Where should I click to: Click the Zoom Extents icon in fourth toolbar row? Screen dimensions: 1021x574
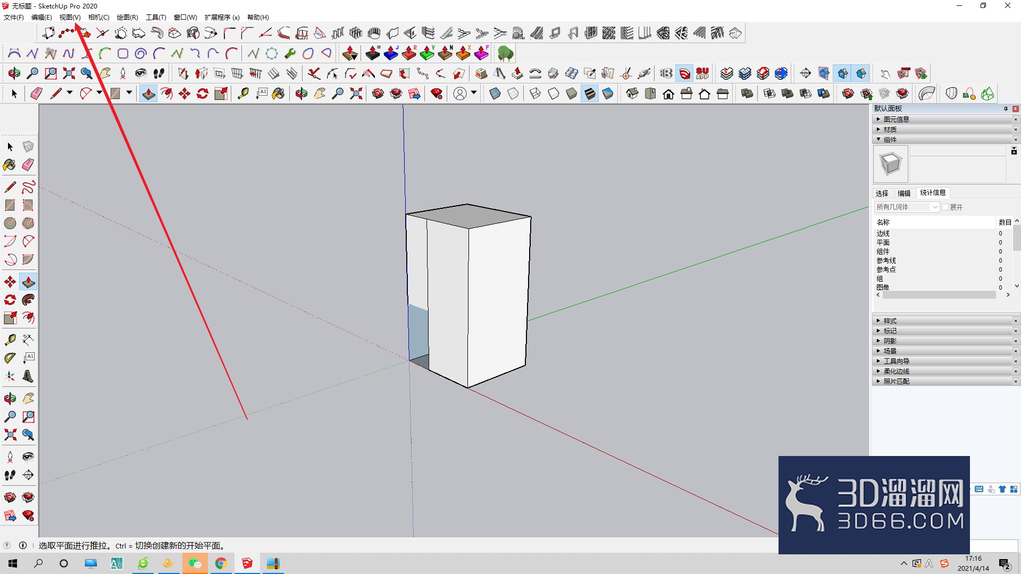point(356,94)
